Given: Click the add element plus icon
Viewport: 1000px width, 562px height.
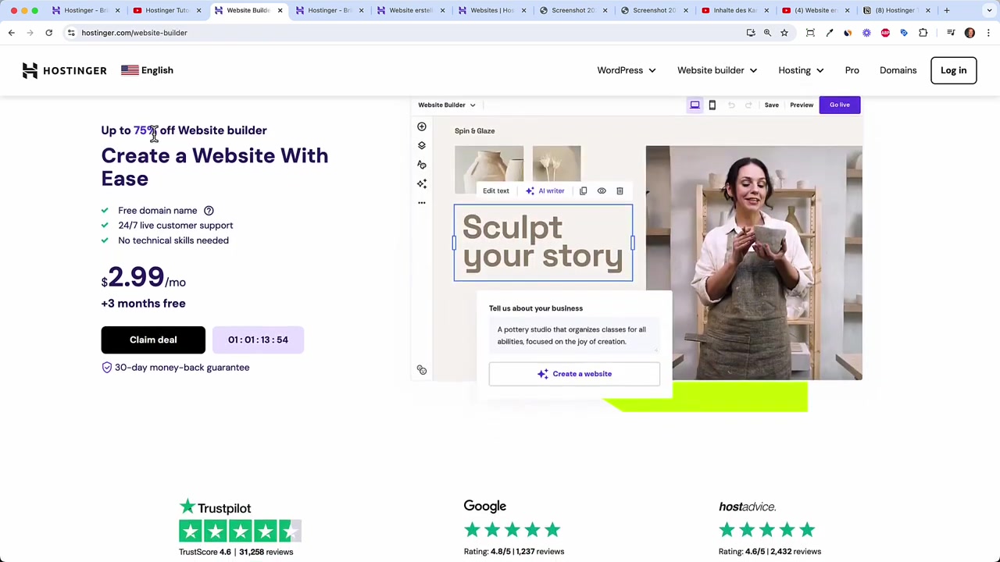Looking at the screenshot, I should (x=422, y=126).
